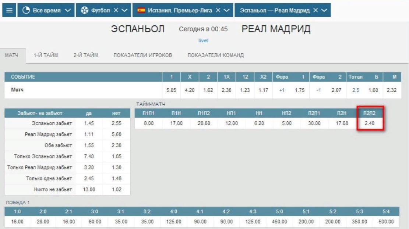This screenshot has height=229, width=409.
Task: Remove the Эспаньол — Реал Мадрид filter
Action: pos(315,10)
